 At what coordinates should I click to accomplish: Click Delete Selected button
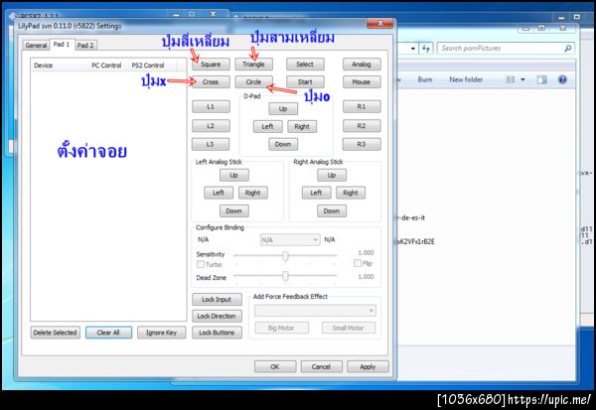55,333
